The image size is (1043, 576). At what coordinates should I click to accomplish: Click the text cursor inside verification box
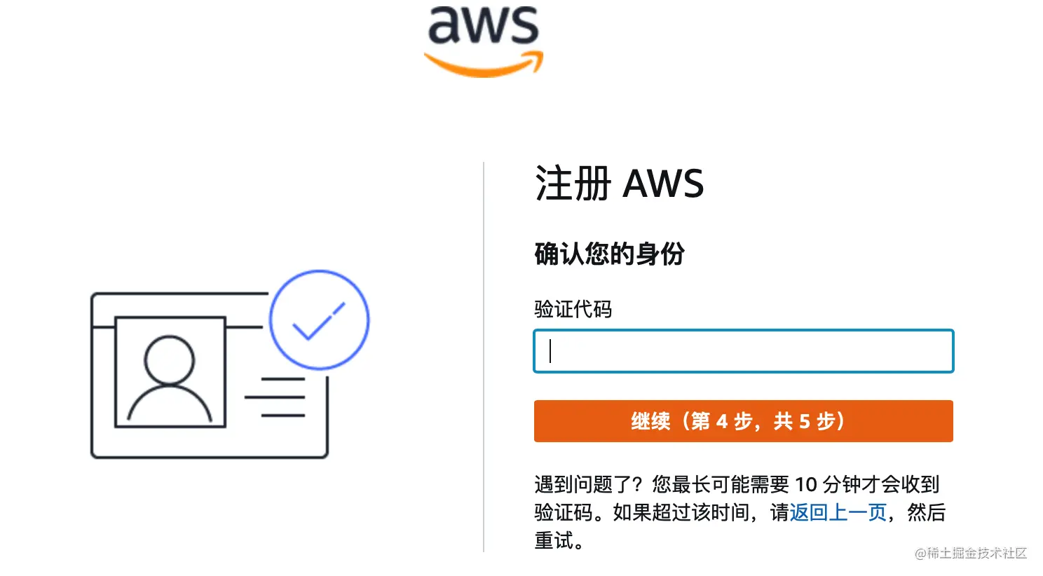tap(550, 351)
